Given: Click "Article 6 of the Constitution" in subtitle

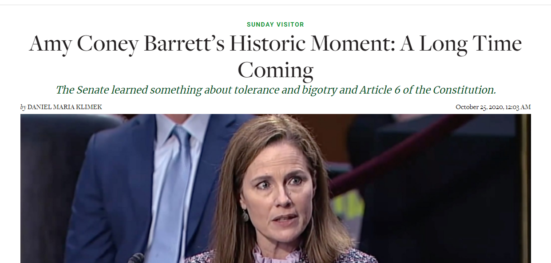Looking at the screenshot, I should [428, 90].
